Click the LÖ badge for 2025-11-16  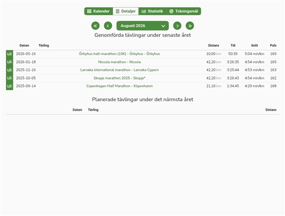coord(9,70)
